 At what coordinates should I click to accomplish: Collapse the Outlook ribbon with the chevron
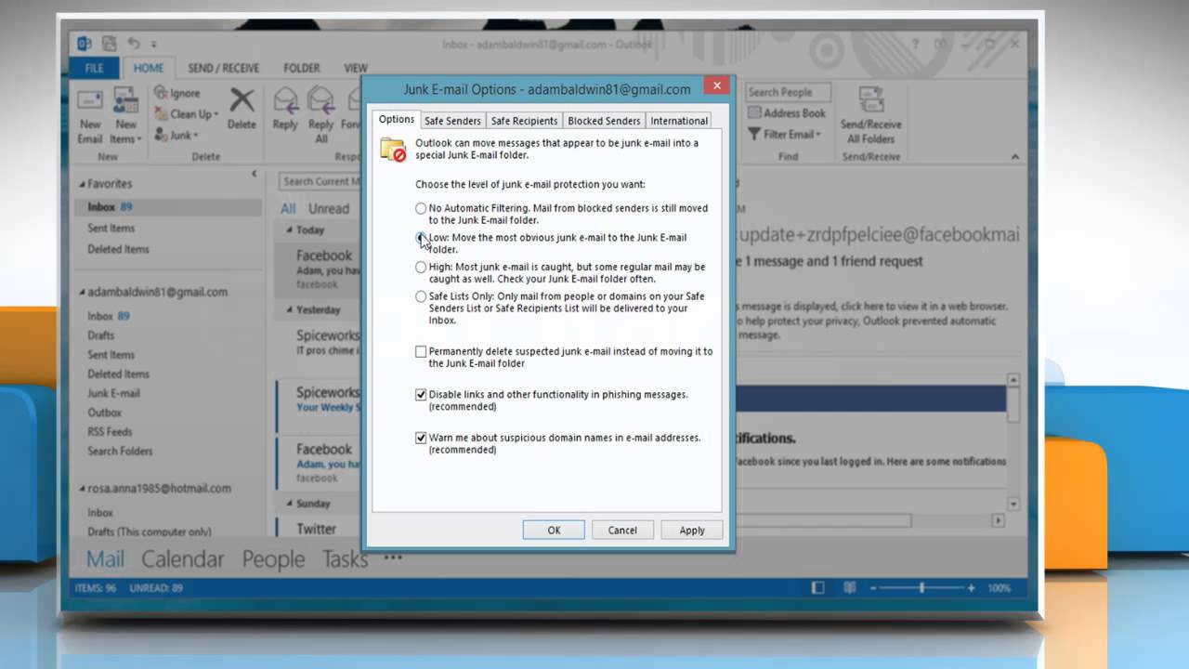coord(1014,157)
